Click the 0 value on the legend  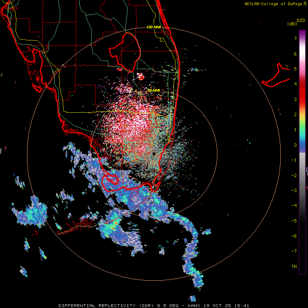(295, 145)
